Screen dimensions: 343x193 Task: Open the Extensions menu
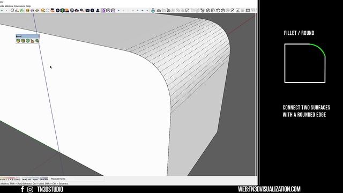[x=19, y=6]
